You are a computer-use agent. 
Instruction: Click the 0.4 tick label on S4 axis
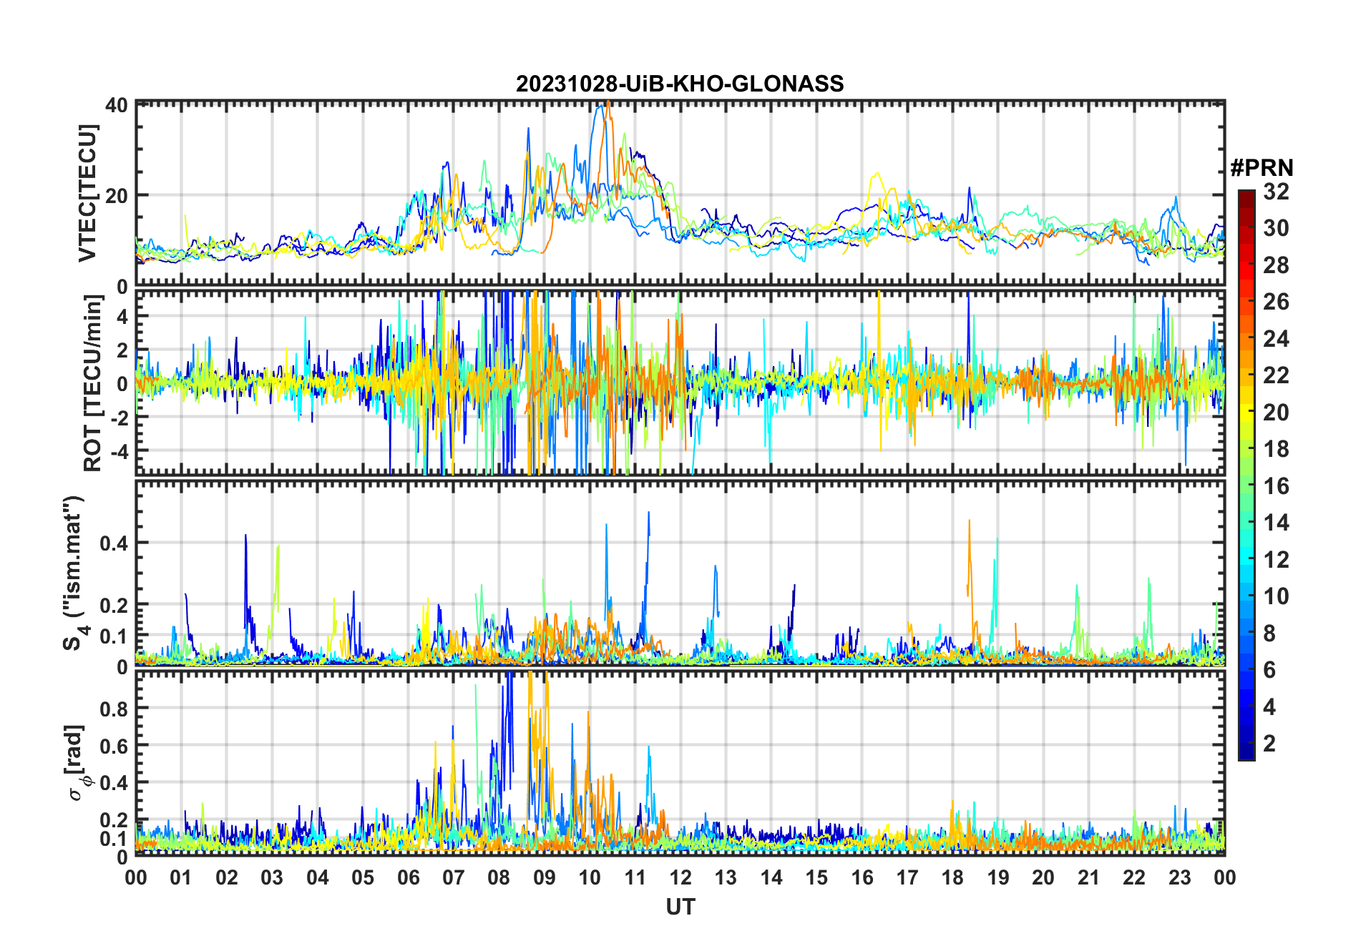tap(114, 543)
